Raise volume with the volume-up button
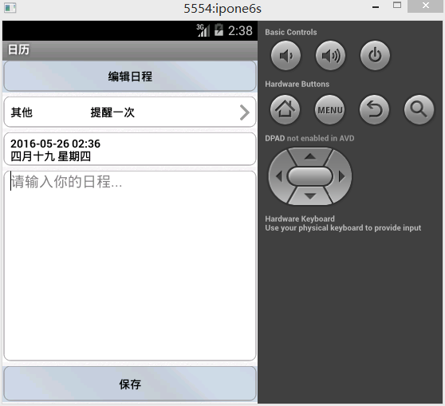This screenshot has width=445, height=406. (x=330, y=55)
